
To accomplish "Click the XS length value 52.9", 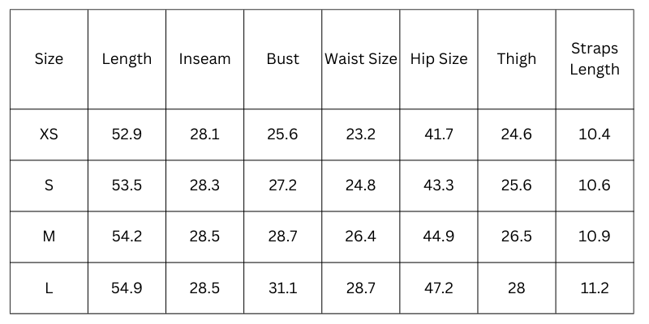I will click(127, 134).
